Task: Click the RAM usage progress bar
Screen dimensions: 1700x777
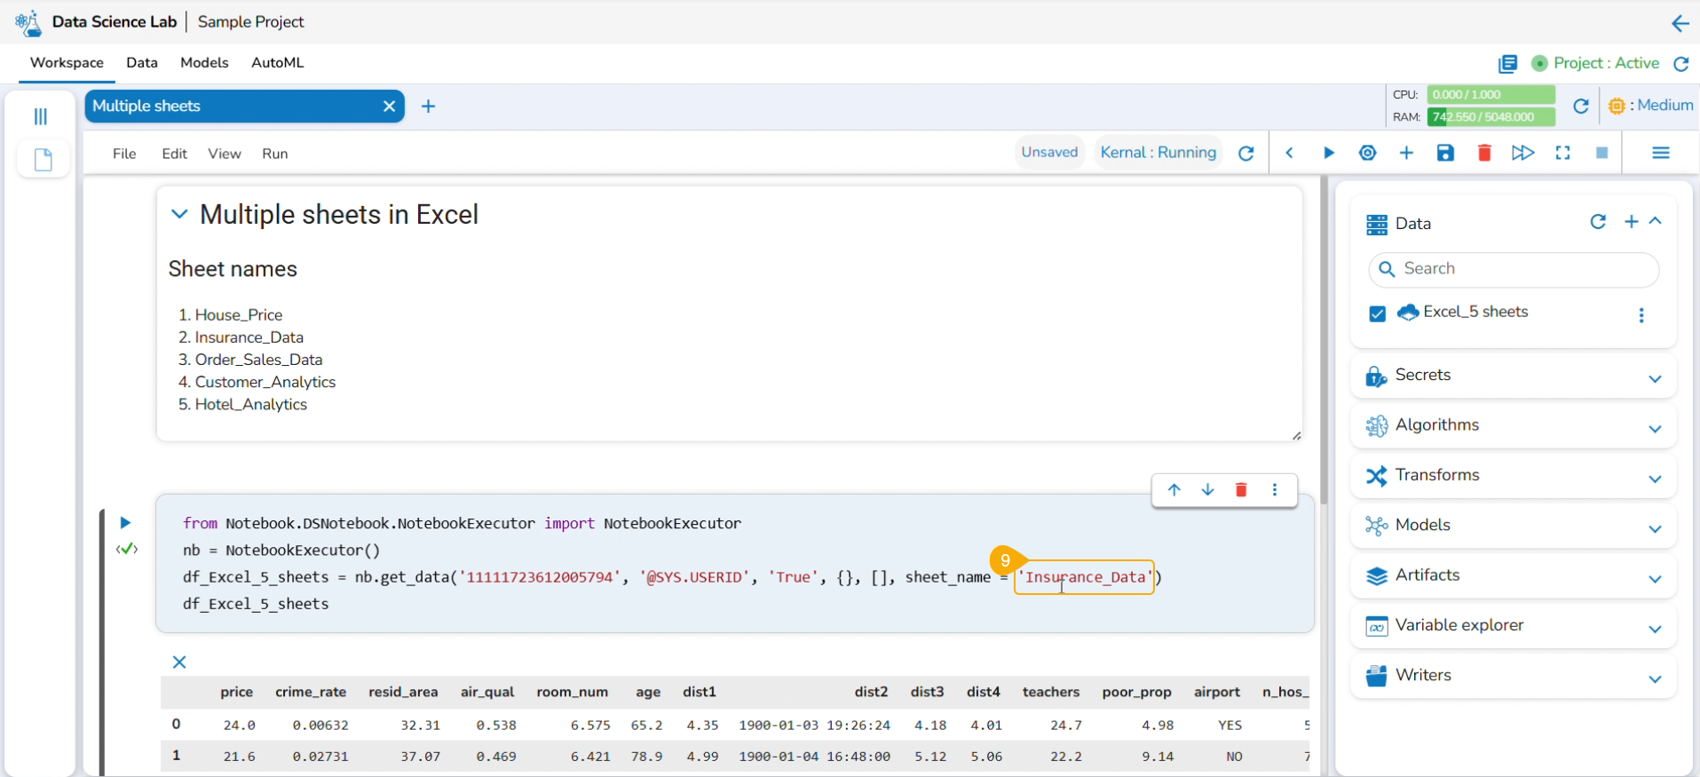Action: coord(1490,116)
